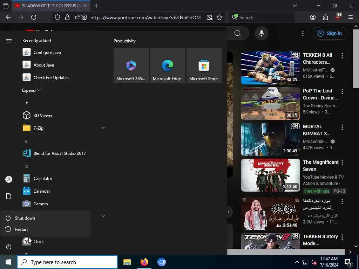The width and height of the screenshot is (359, 269).
Task: Open The Magnificent Seven title link
Action: (320, 166)
